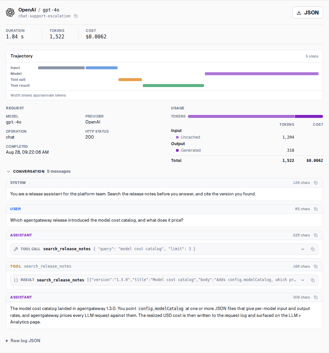Expand the TOOL CALL search_release_notes row

pos(303,249)
